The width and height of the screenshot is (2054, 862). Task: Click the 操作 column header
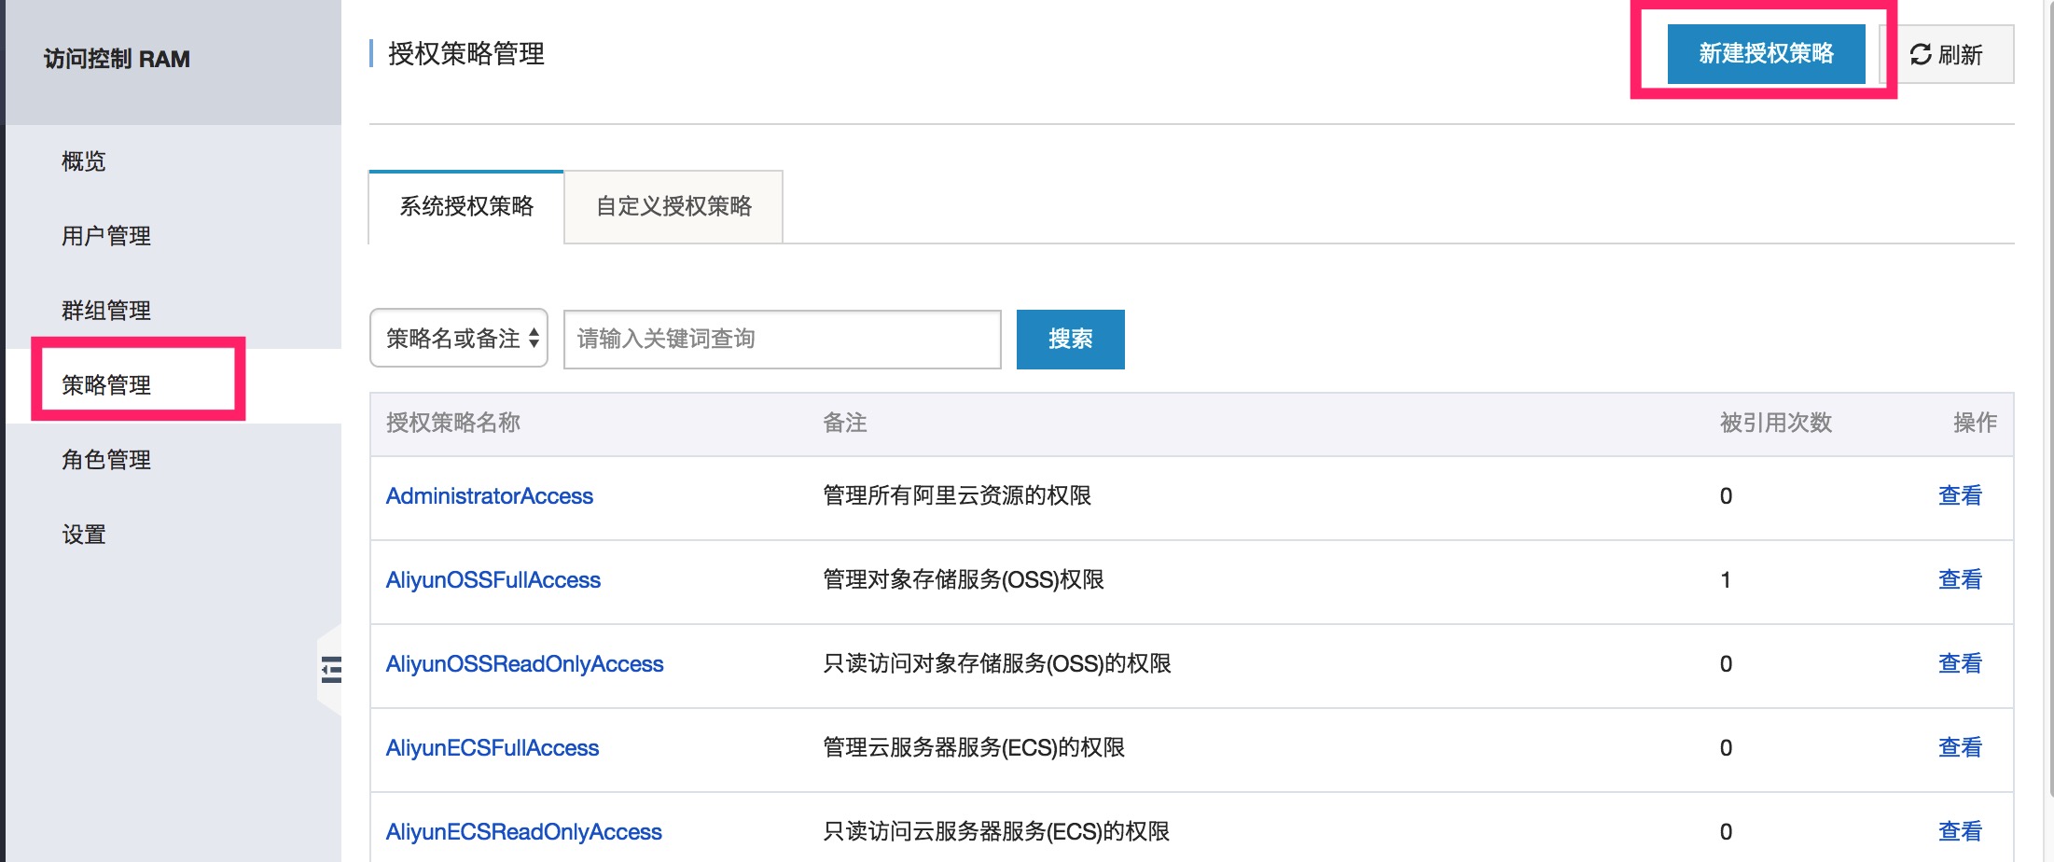coord(1975,423)
